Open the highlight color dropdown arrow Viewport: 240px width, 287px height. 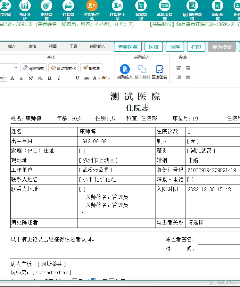[109, 79]
